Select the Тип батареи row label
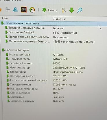Viewport: 107px width, 120px height. coord(18,72)
